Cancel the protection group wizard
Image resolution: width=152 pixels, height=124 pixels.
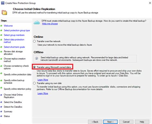click(126, 122)
